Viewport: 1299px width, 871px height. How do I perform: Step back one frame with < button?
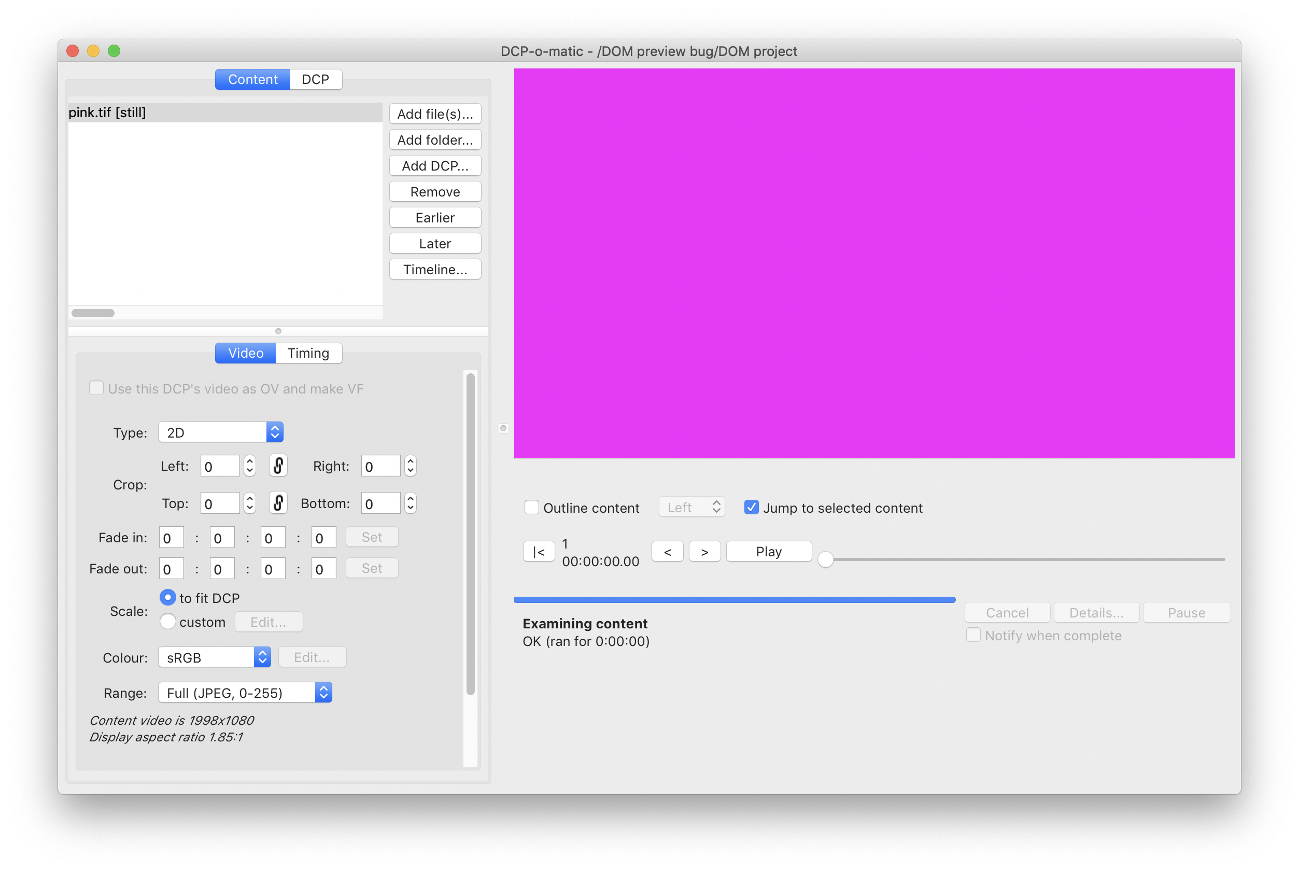point(667,552)
